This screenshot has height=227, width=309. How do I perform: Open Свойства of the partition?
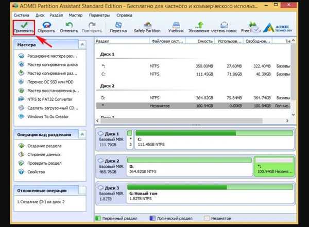click(31, 172)
